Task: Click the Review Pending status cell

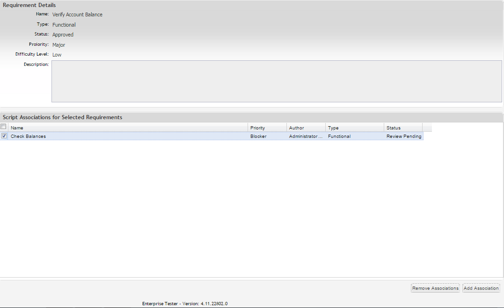Action: pyautogui.click(x=403, y=136)
